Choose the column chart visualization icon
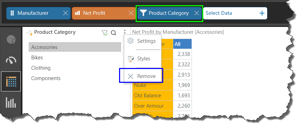302x128 pixels. [x=11, y=102]
